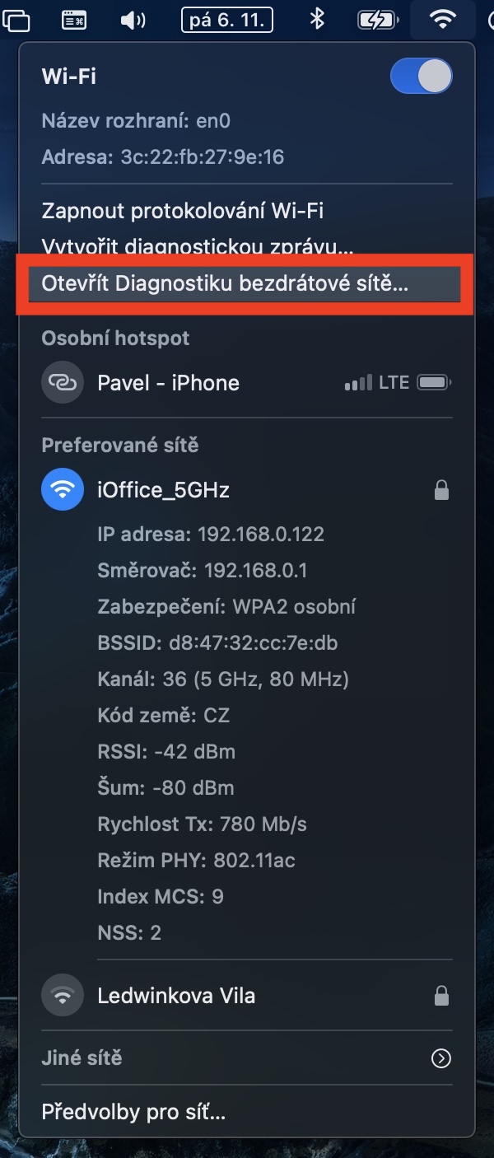494x1158 pixels.
Task: Open the battery charging status icon
Action: 378,20
